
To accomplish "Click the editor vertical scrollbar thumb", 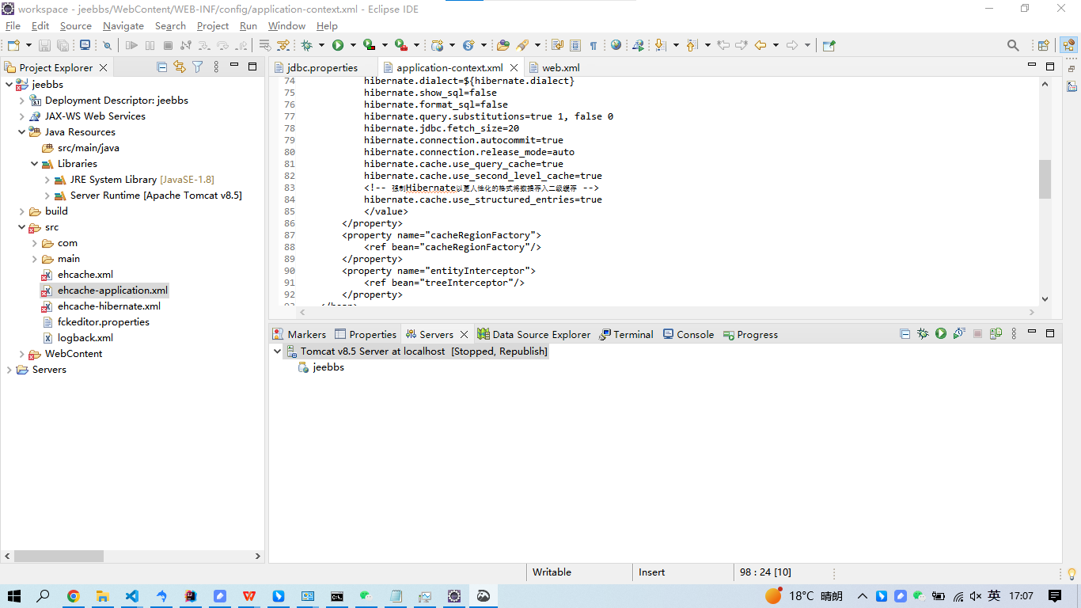I will pos(1045,179).
